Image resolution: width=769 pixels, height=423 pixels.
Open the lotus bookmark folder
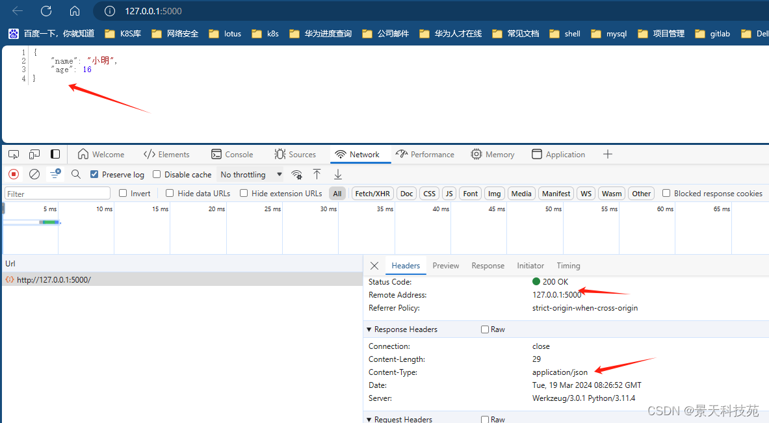click(225, 33)
